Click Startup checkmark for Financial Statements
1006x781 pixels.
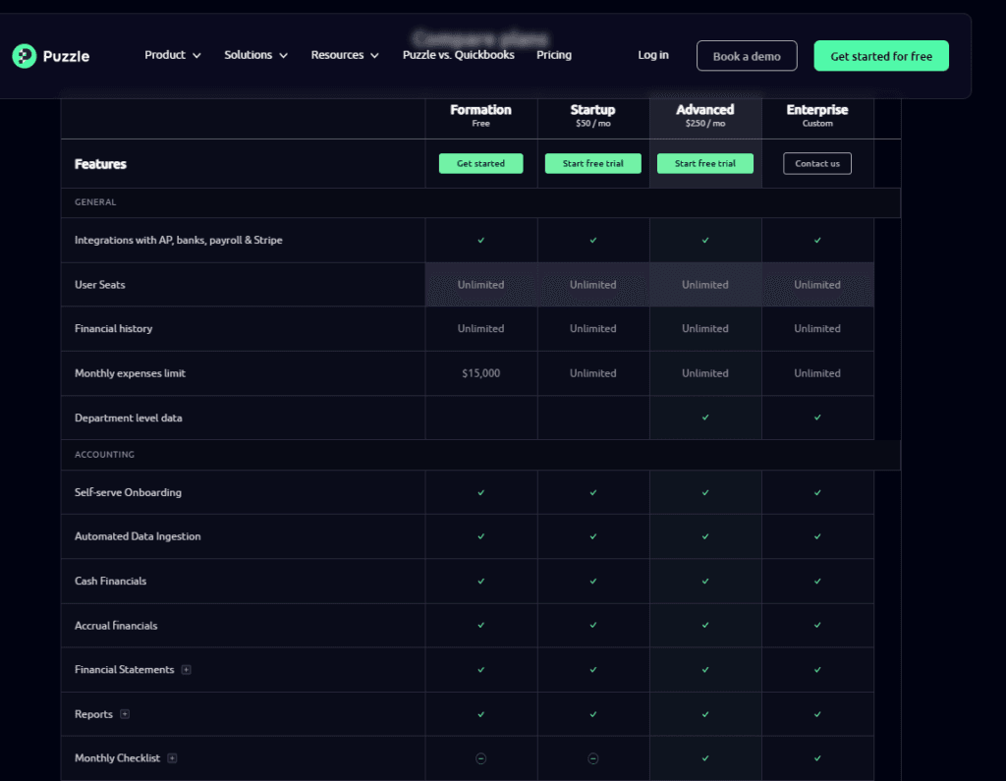(592, 670)
